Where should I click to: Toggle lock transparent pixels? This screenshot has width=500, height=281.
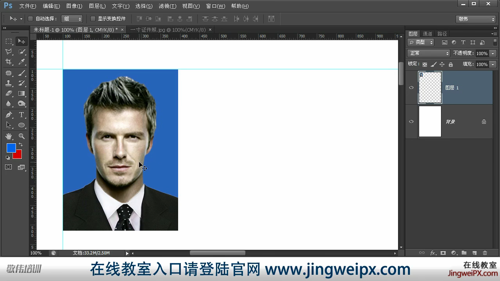click(425, 64)
